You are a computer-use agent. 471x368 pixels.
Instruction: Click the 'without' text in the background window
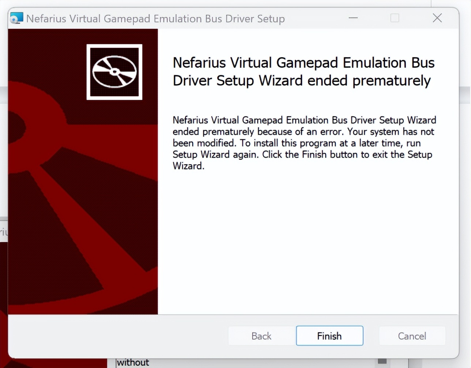click(133, 363)
